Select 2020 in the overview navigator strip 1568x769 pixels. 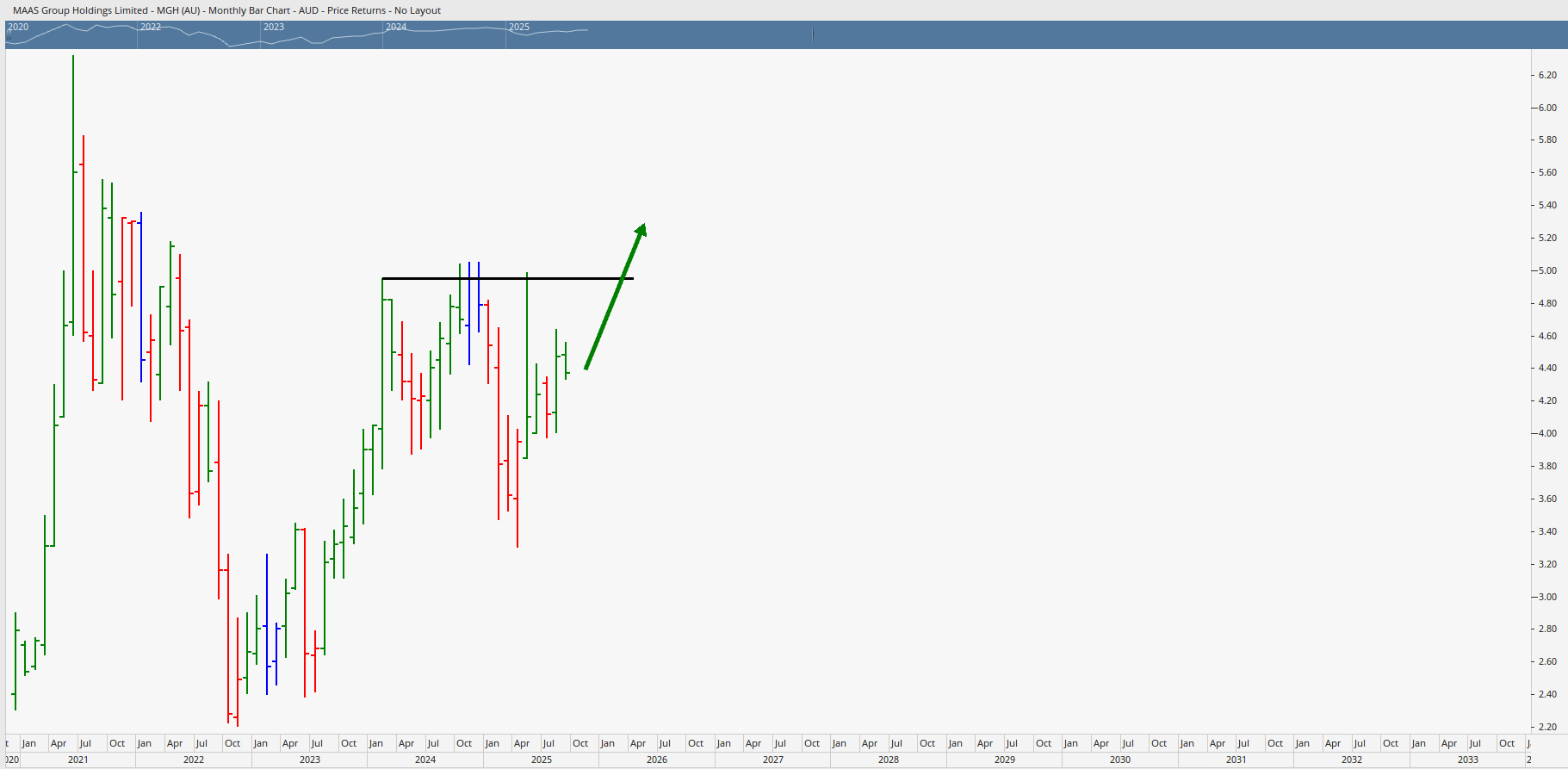coord(18,27)
